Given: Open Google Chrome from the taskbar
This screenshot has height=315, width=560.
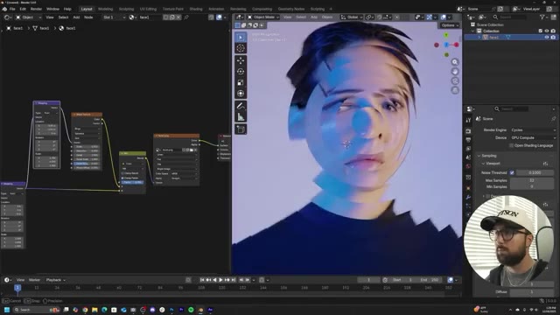Looking at the screenshot, I should (x=85, y=310).
